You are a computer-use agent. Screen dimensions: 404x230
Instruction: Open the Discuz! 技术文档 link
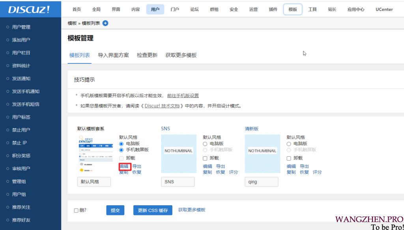[162, 106]
